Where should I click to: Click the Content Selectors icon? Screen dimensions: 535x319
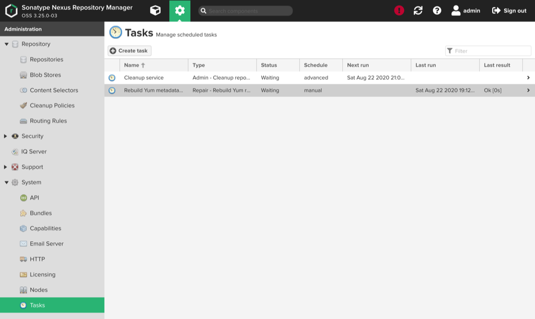23,90
